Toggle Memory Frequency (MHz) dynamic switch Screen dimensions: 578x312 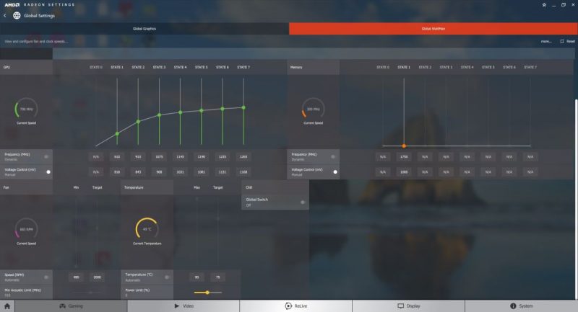pos(333,156)
